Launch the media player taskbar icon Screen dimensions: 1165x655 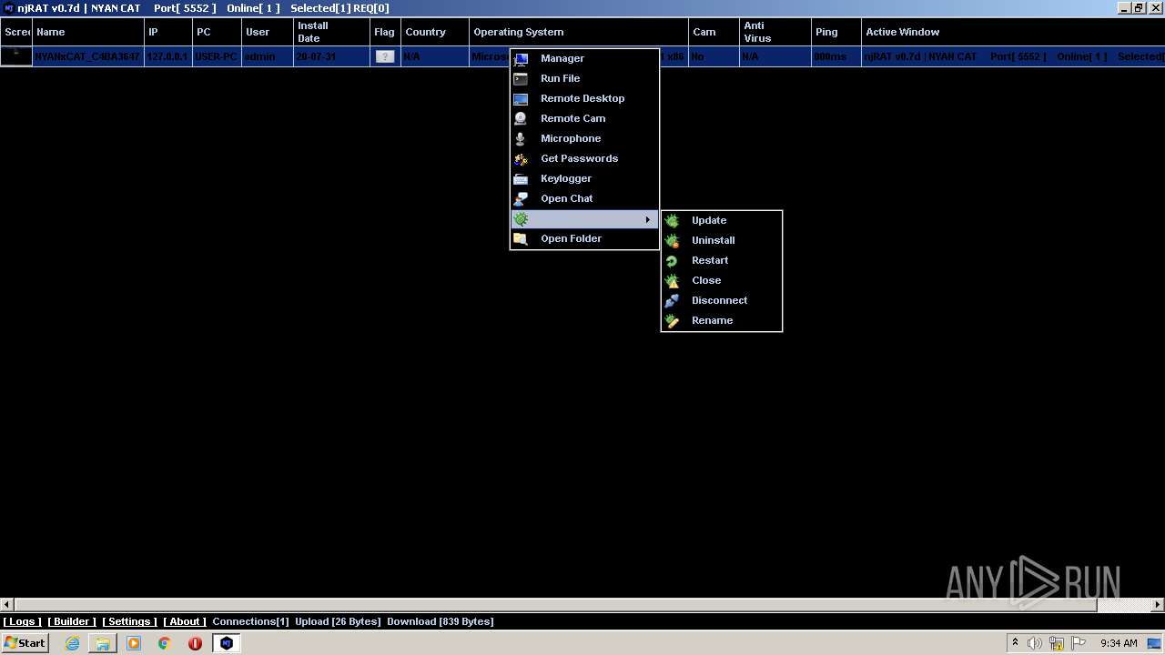(x=134, y=643)
